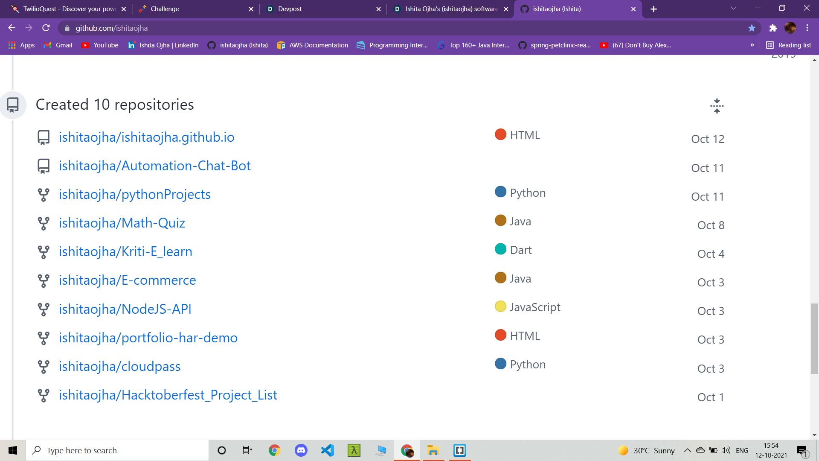Open the ishitaojha/Kriti-E_learn repository

tap(125, 252)
